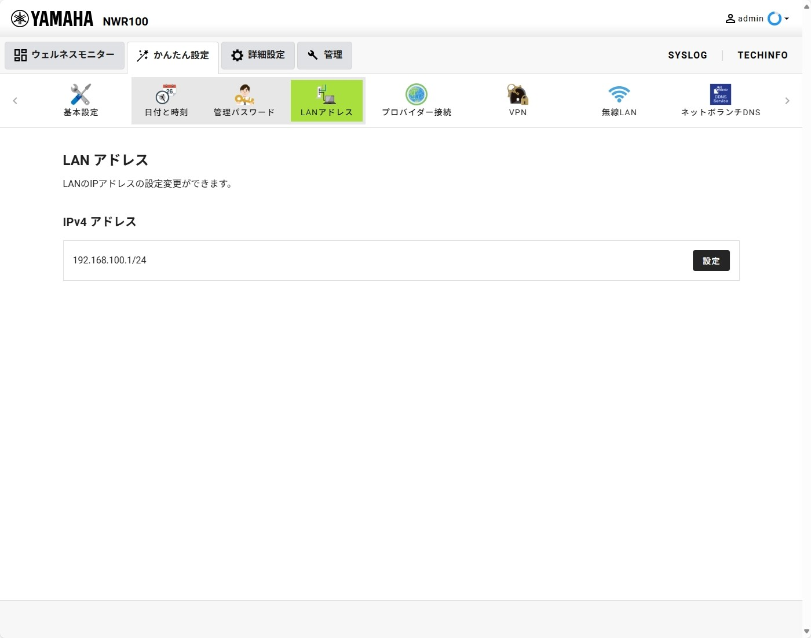The width and height of the screenshot is (811, 638).
Task: Open the 管理パスワード password settings icon
Action: (244, 100)
